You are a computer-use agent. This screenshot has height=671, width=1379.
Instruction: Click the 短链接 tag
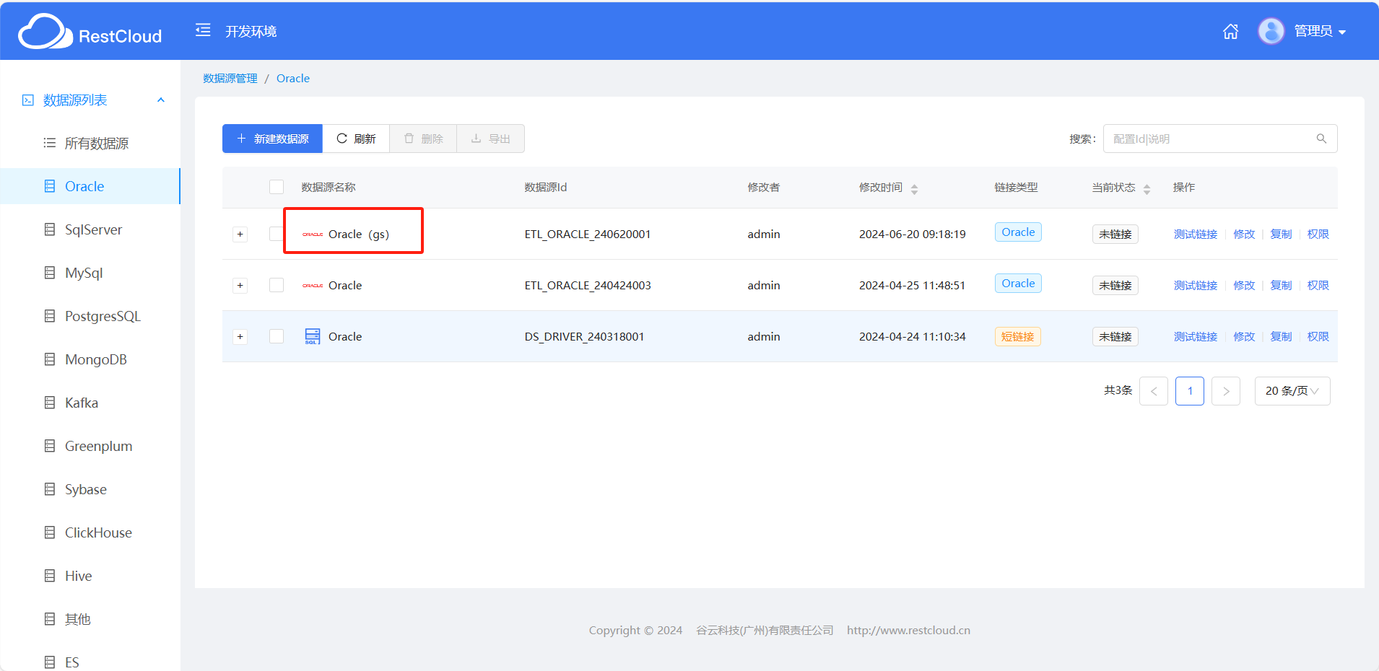1018,336
